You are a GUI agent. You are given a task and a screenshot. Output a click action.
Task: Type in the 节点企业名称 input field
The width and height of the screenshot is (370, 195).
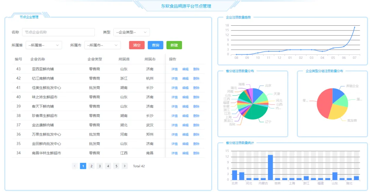(x=58, y=32)
